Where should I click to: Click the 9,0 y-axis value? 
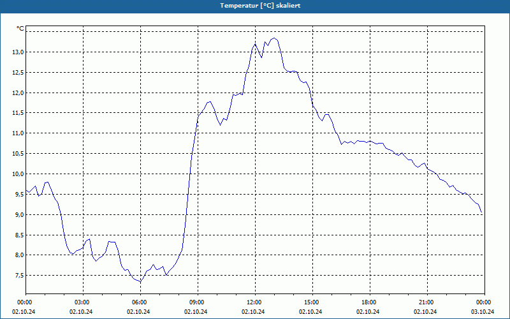point(19,214)
